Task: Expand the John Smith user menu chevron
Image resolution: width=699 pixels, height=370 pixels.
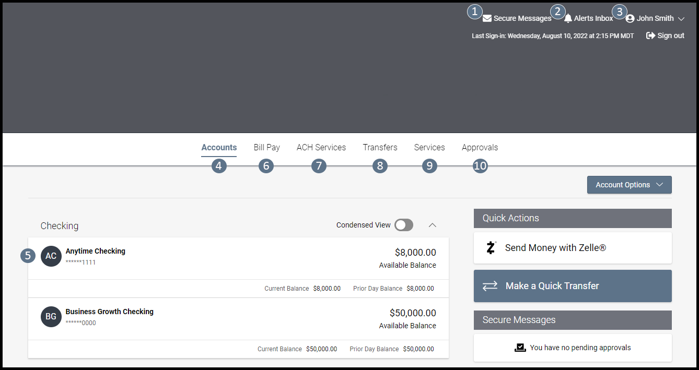Action: point(681,19)
